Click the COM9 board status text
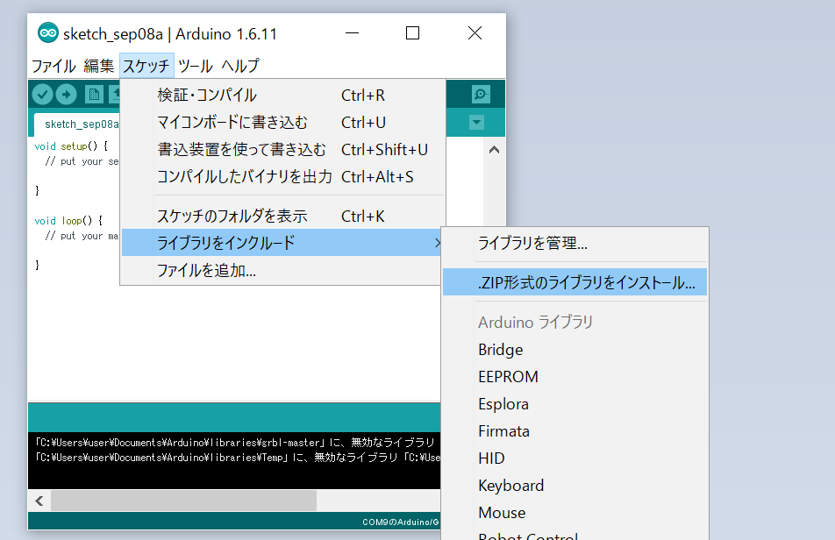 [401, 522]
